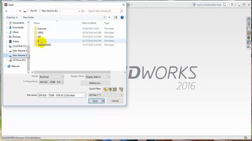Sort by the Name column header
252x141 pixels.
[x=37, y=23]
